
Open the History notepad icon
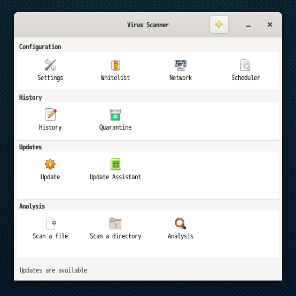coord(51,114)
